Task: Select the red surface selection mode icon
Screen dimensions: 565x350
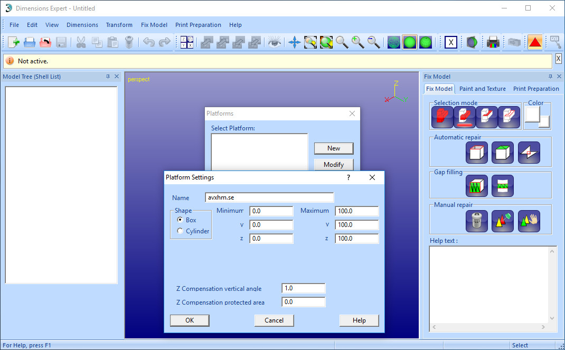Action: coord(465,117)
